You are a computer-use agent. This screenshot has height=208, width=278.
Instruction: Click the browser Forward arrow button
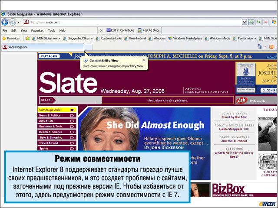pos(13,22)
